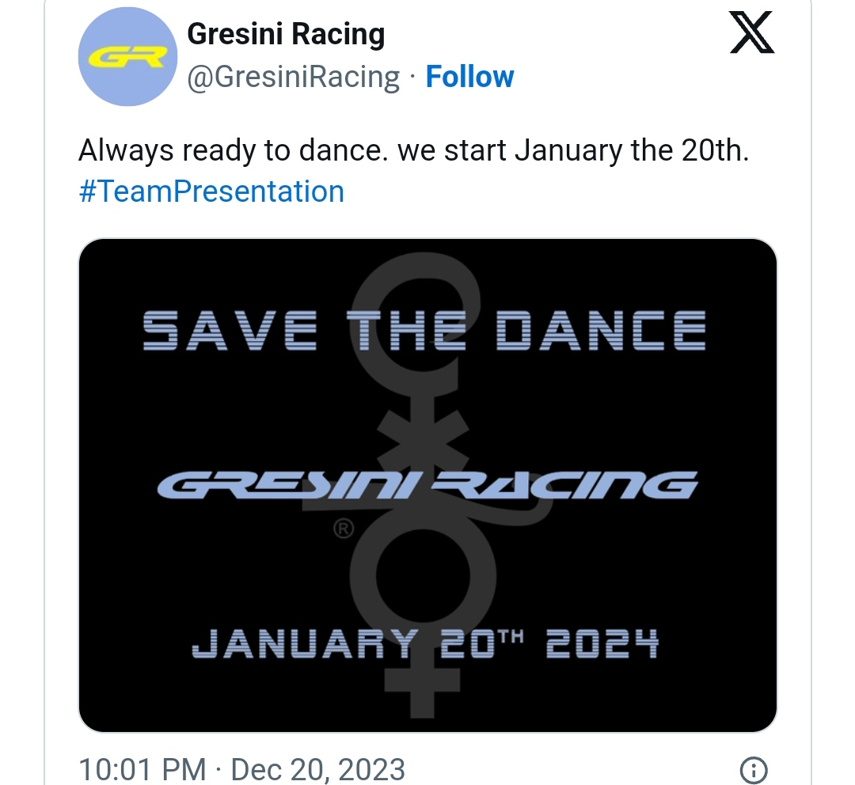The width and height of the screenshot is (855, 785).
Task: Follow the Gresini Racing account
Action: point(469,76)
